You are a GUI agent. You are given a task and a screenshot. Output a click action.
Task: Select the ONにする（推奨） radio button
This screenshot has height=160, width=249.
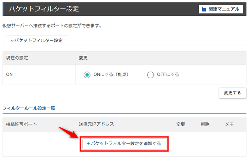87,75
